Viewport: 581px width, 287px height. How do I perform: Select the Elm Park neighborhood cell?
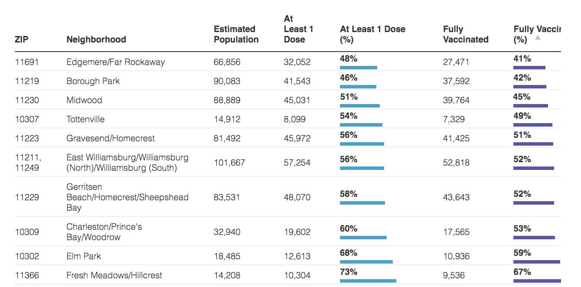(84, 256)
